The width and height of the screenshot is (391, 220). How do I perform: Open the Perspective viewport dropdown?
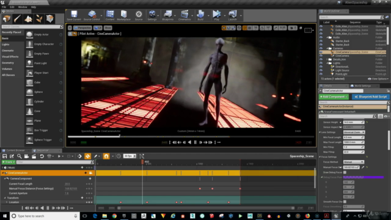(x=83, y=28)
